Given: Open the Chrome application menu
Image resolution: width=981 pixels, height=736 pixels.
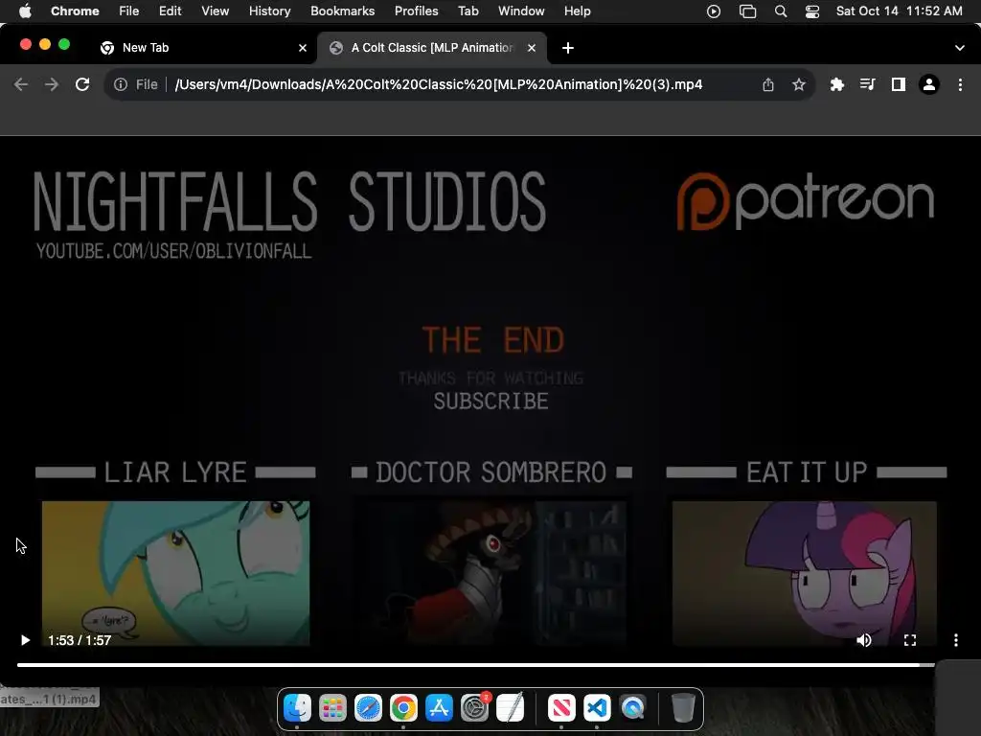Looking at the screenshot, I should 75,11.
